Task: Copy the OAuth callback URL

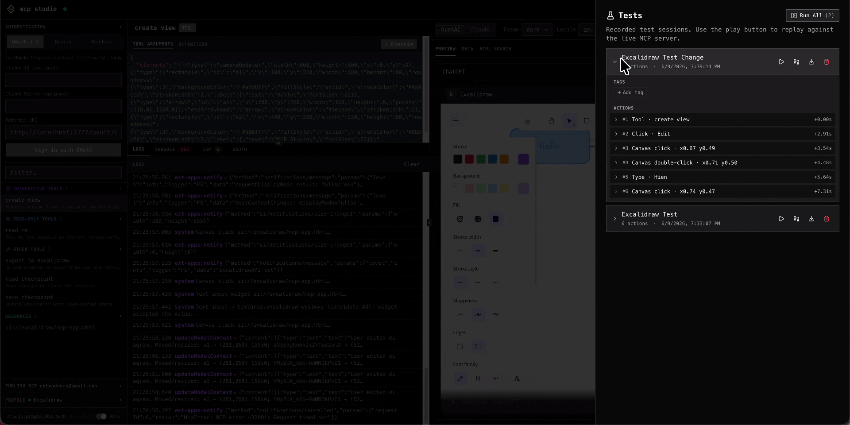Action: tap(116, 58)
